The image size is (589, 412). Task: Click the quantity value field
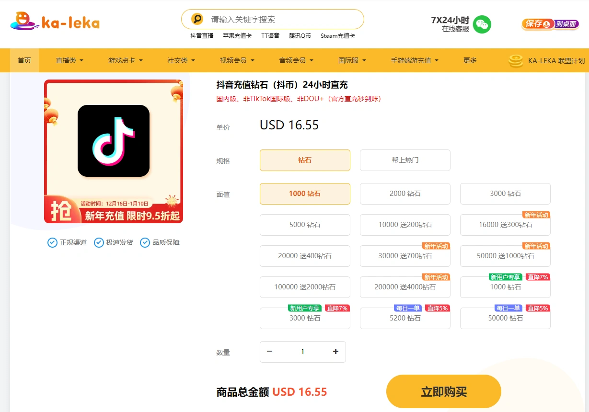(x=302, y=352)
